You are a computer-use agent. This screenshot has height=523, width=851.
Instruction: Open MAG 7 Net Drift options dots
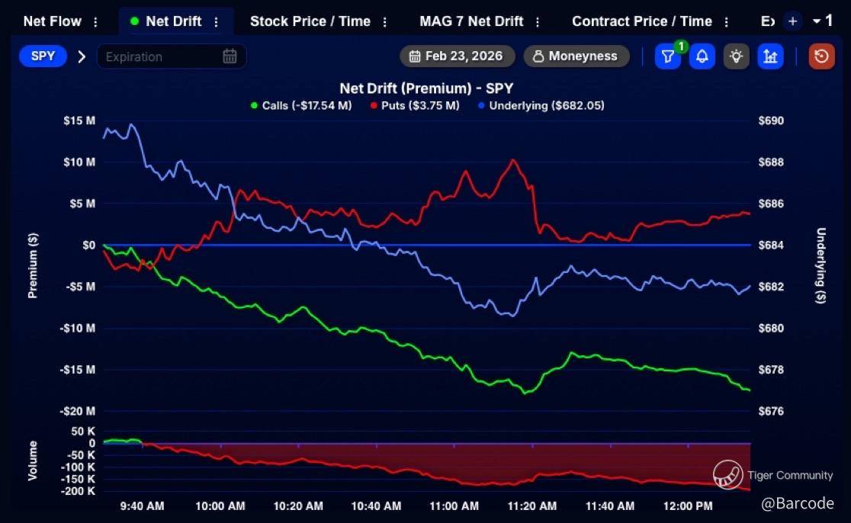click(538, 21)
